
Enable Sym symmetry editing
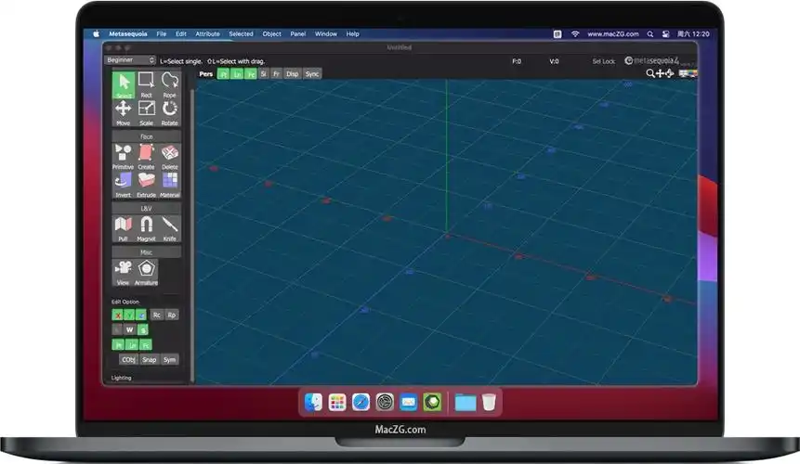click(170, 359)
